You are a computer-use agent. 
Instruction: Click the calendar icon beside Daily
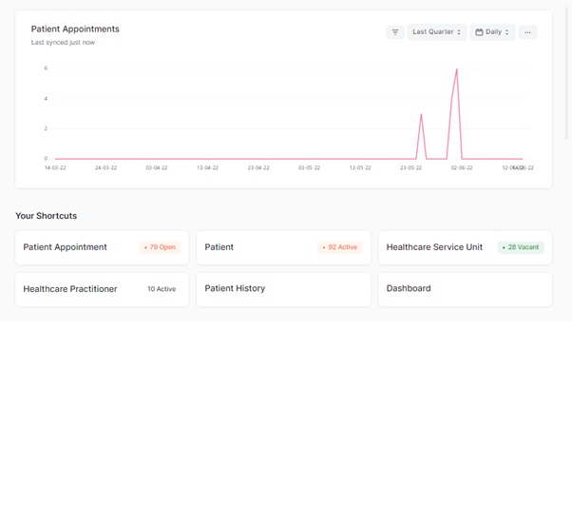point(480,32)
